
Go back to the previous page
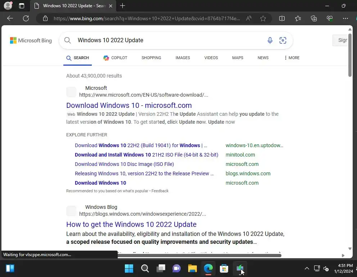point(10,18)
